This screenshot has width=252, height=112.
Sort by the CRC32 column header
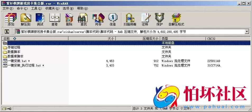[228, 39]
